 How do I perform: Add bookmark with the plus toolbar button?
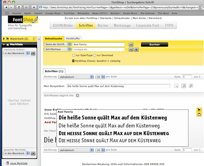34,7
